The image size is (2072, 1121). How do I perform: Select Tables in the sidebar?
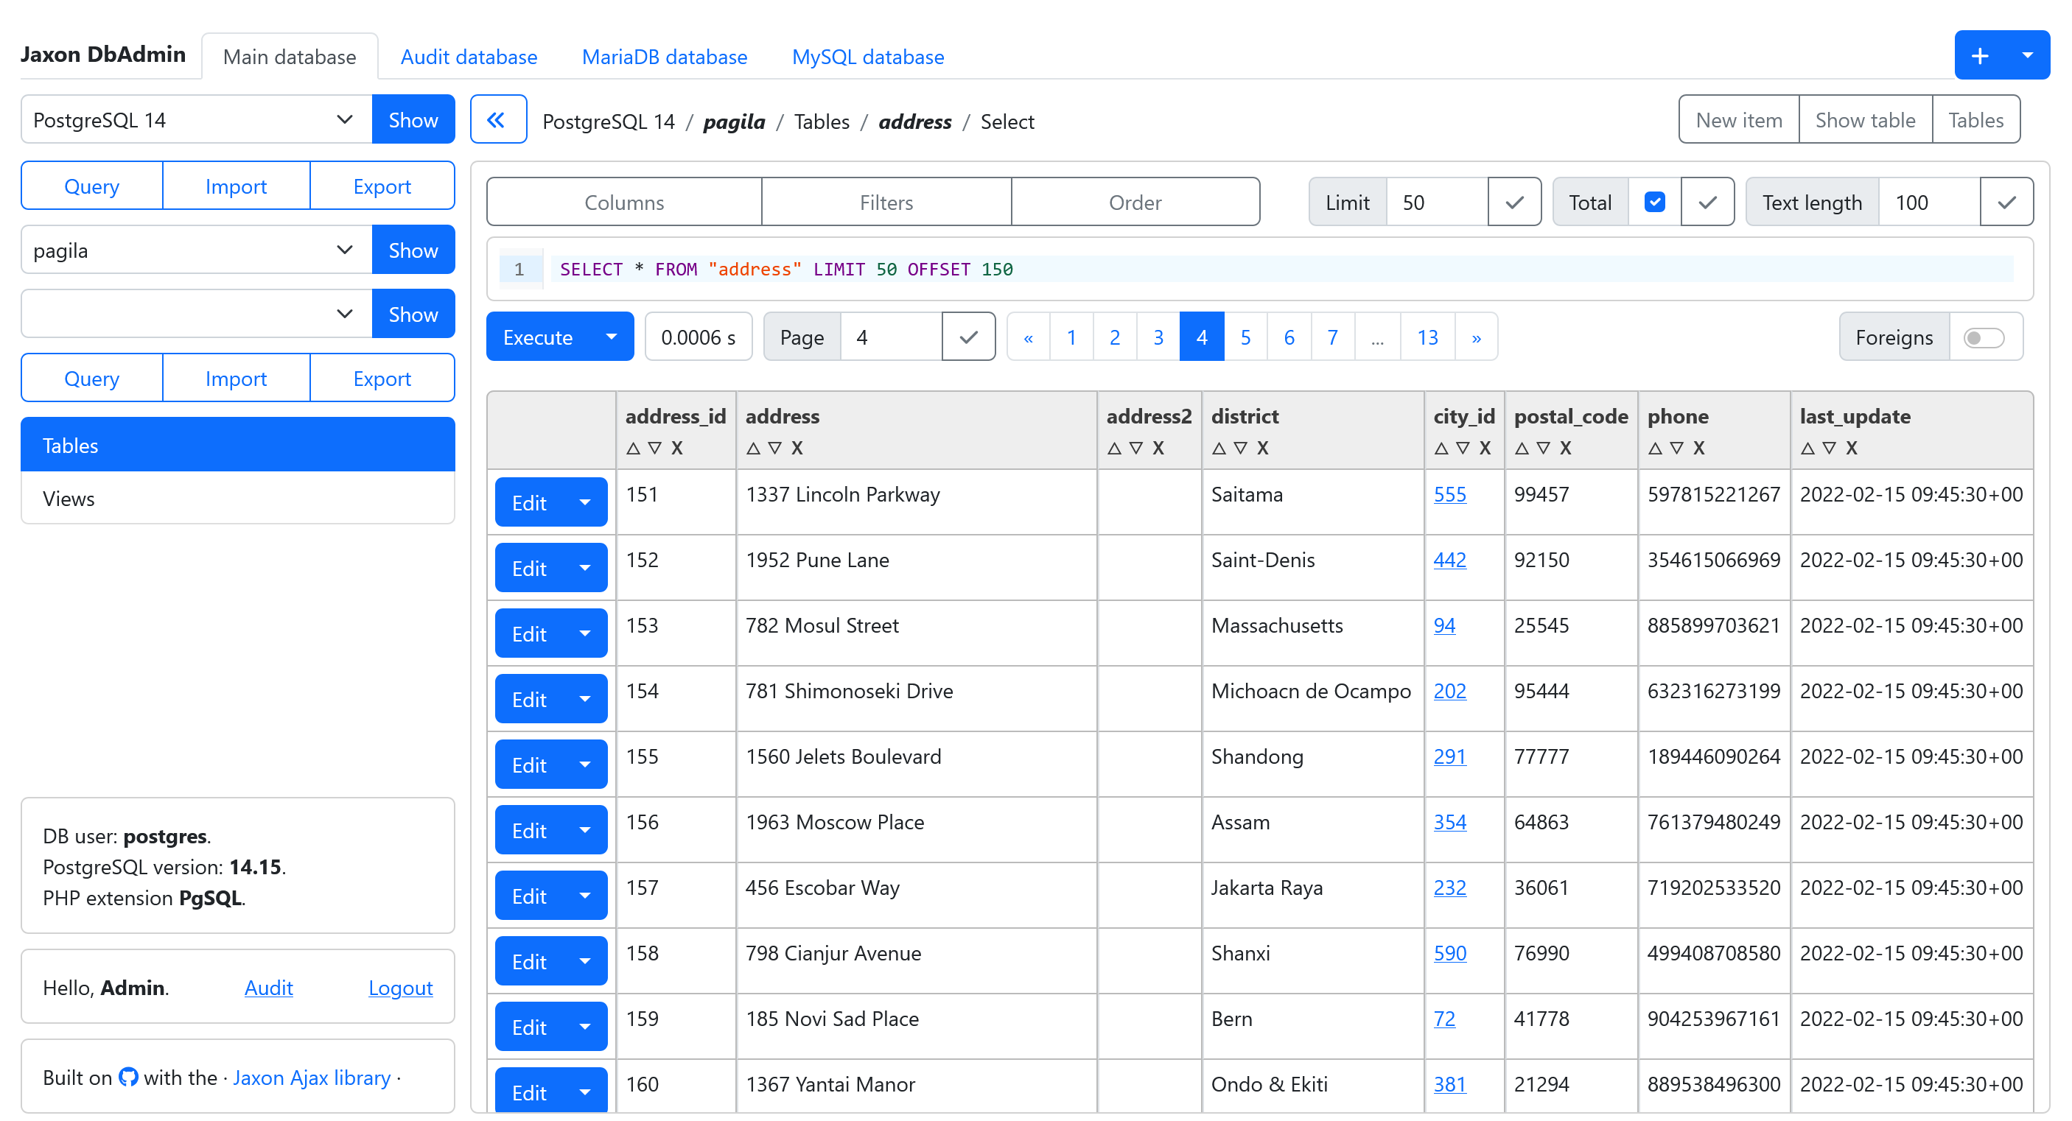[238, 445]
